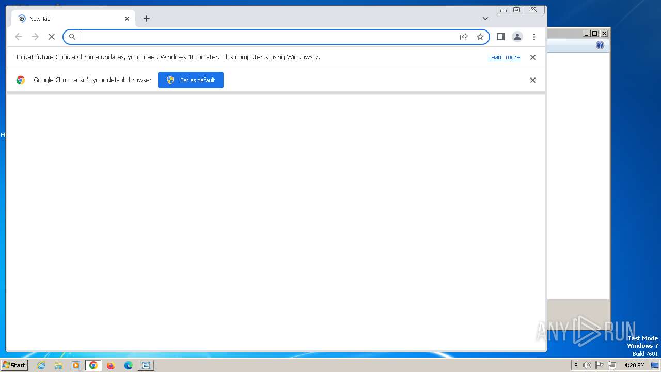
Task: Restore down the Chrome window
Action: (516, 10)
